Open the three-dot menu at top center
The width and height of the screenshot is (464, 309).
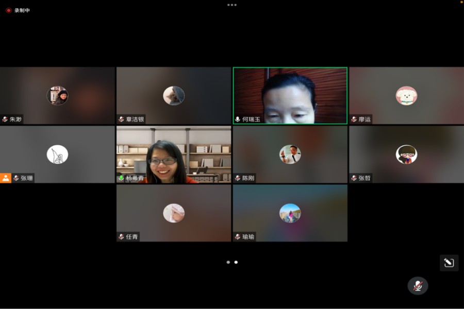pos(232,5)
